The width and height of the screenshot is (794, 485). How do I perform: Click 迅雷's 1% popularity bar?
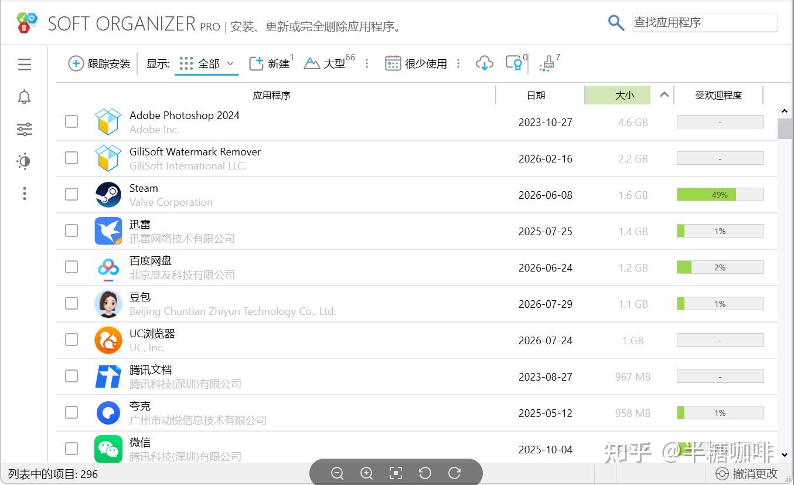720,231
